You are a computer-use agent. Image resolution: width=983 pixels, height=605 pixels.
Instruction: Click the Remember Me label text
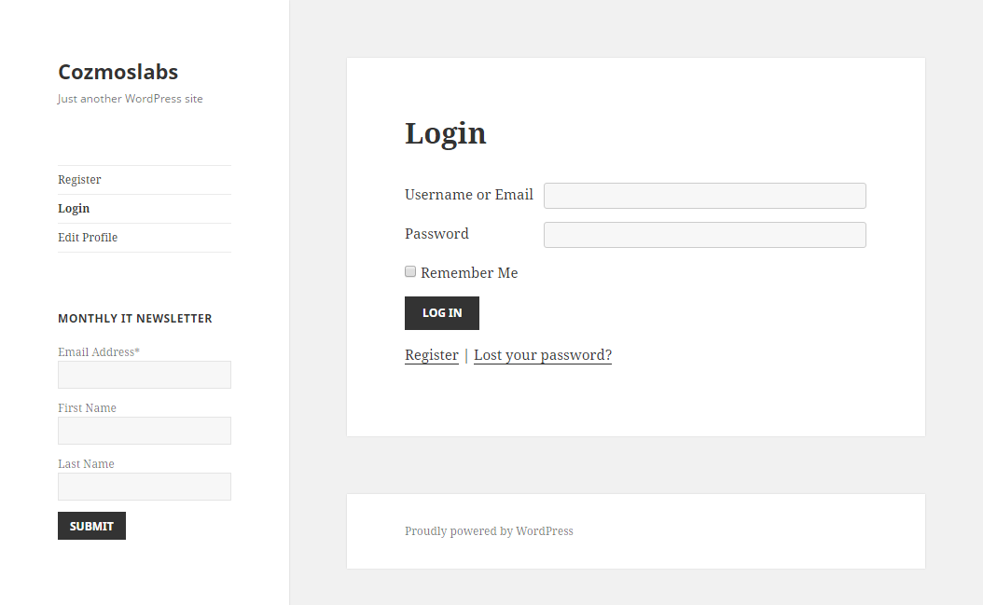click(x=469, y=273)
